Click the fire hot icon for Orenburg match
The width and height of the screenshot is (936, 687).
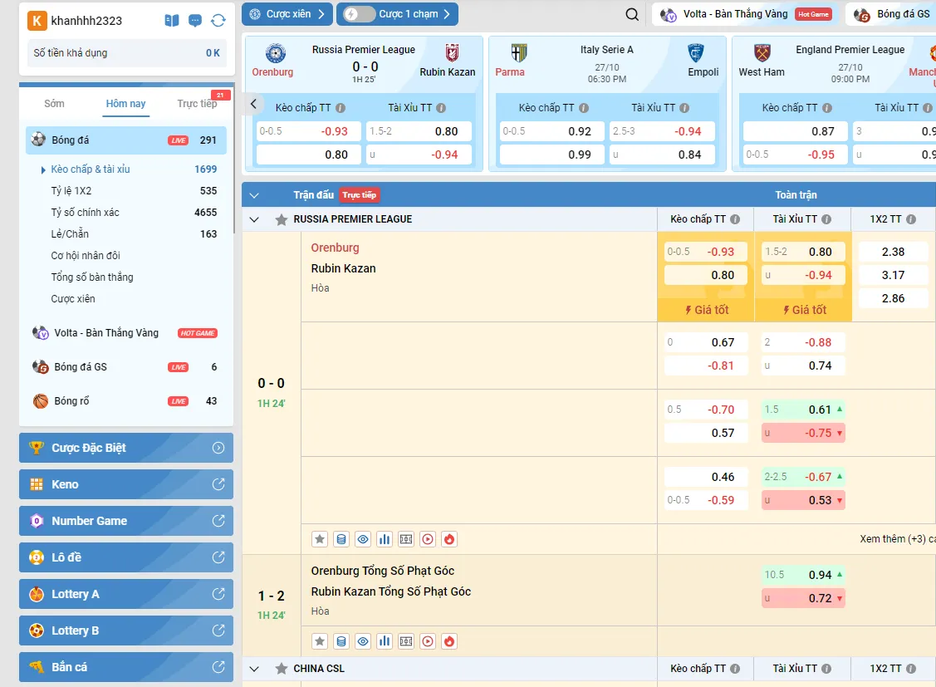pyautogui.click(x=449, y=539)
